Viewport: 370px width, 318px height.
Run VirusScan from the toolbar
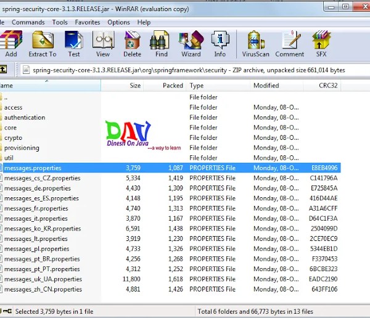[255, 44]
